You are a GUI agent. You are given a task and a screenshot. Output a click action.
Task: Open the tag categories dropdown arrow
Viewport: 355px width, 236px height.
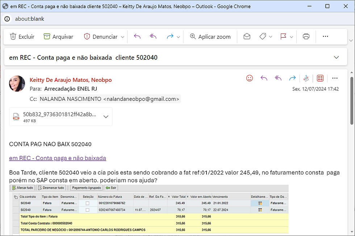click(x=271, y=37)
